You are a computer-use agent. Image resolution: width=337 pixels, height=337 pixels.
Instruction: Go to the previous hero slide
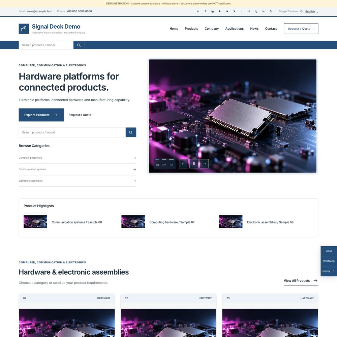click(184, 164)
